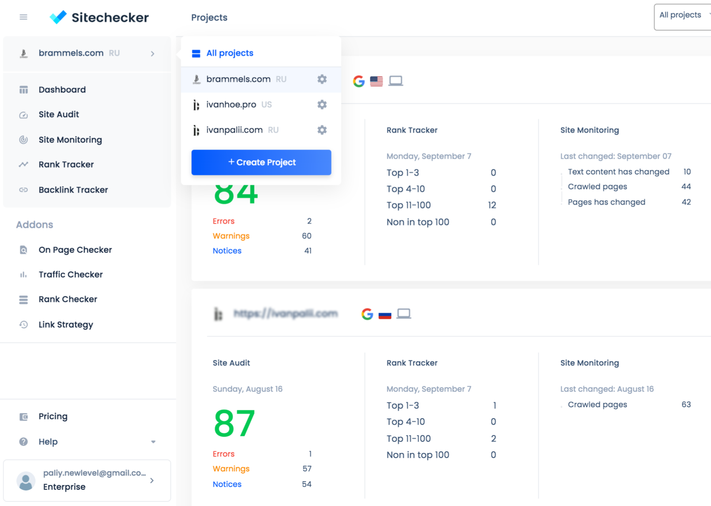Click the green score 87
Viewport: 711px width, 506px height.
click(235, 424)
